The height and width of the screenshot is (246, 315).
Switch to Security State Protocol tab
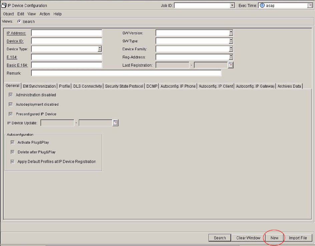pos(124,86)
